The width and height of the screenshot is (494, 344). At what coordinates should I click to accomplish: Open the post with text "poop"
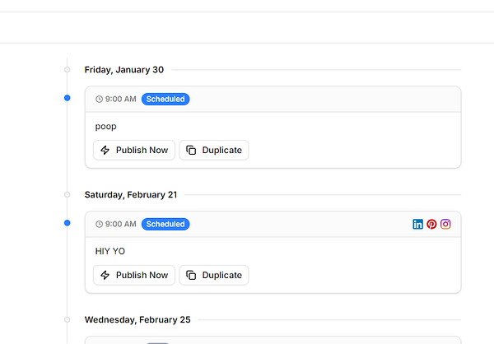click(106, 127)
